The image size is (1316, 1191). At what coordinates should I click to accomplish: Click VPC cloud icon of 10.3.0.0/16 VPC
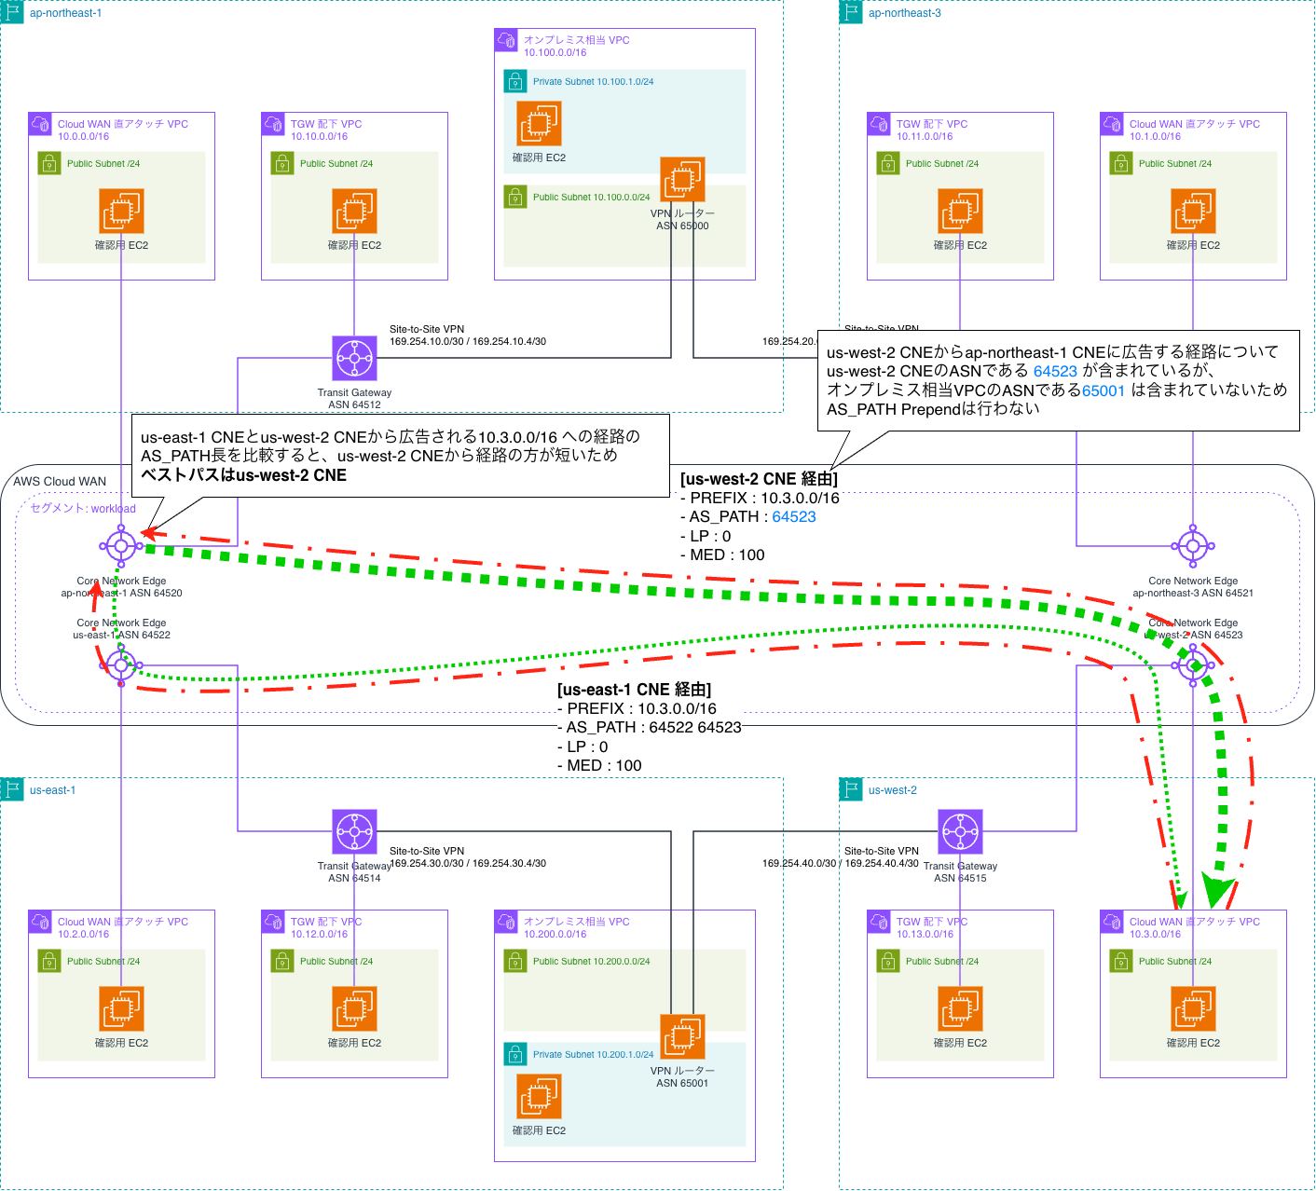1112,922
